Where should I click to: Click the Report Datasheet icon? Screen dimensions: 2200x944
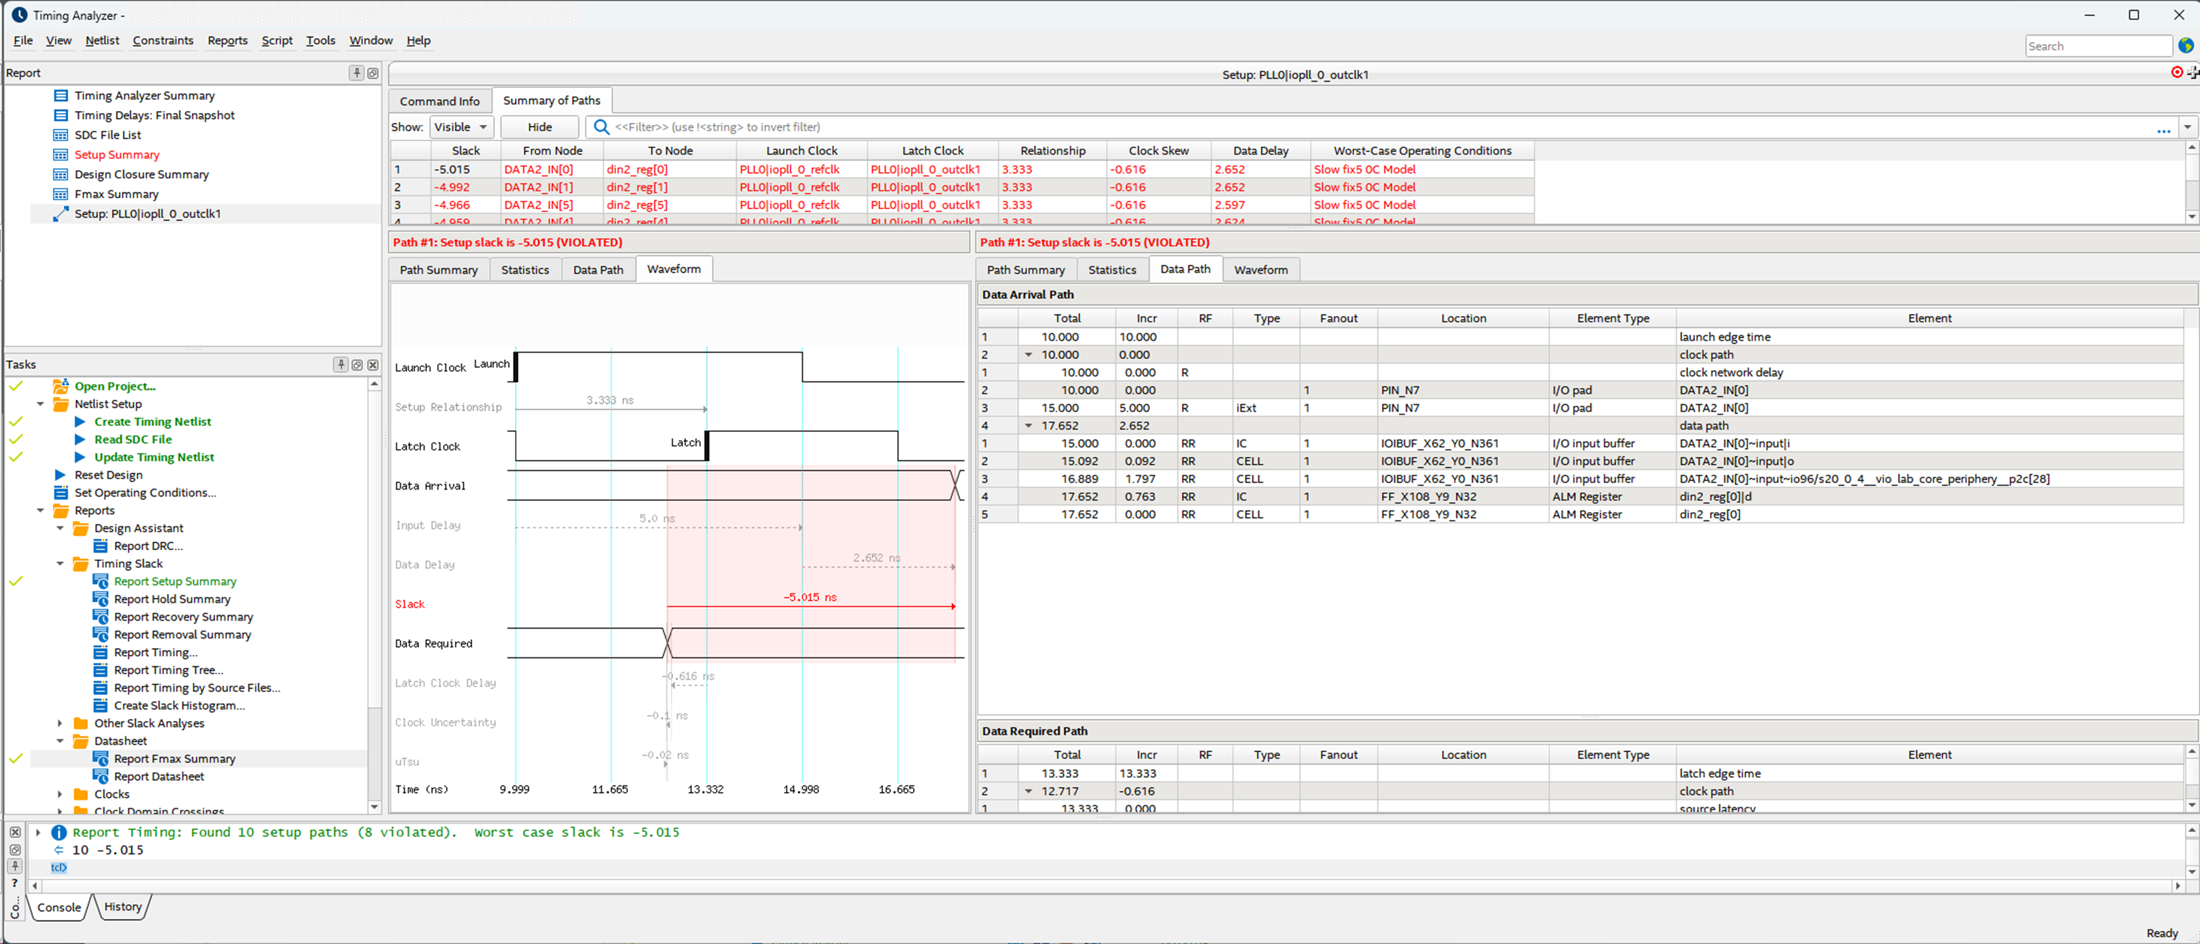pyautogui.click(x=100, y=776)
